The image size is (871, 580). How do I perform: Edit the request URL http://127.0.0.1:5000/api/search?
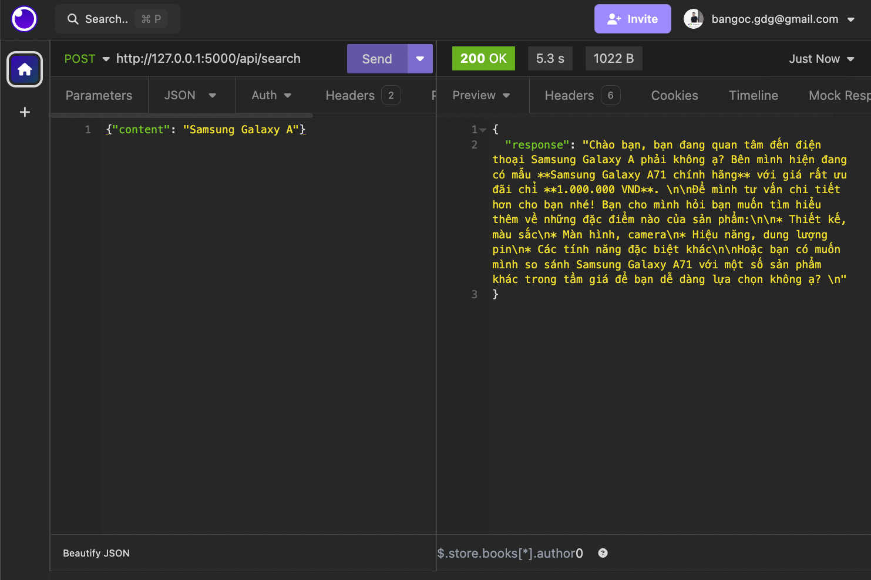pyautogui.click(x=208, y=59)
